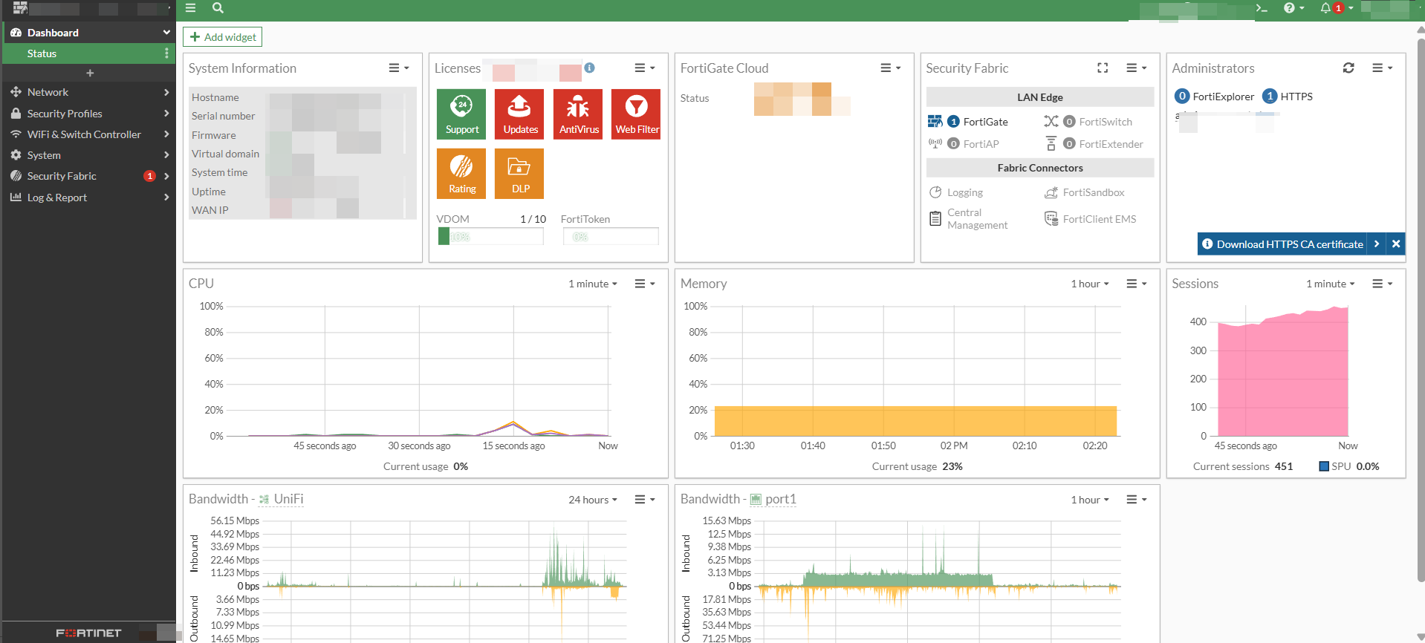Dismiss the HTTPS certificate notification
Viewport: 1425px width, 643px height.
pos(1396,244)
